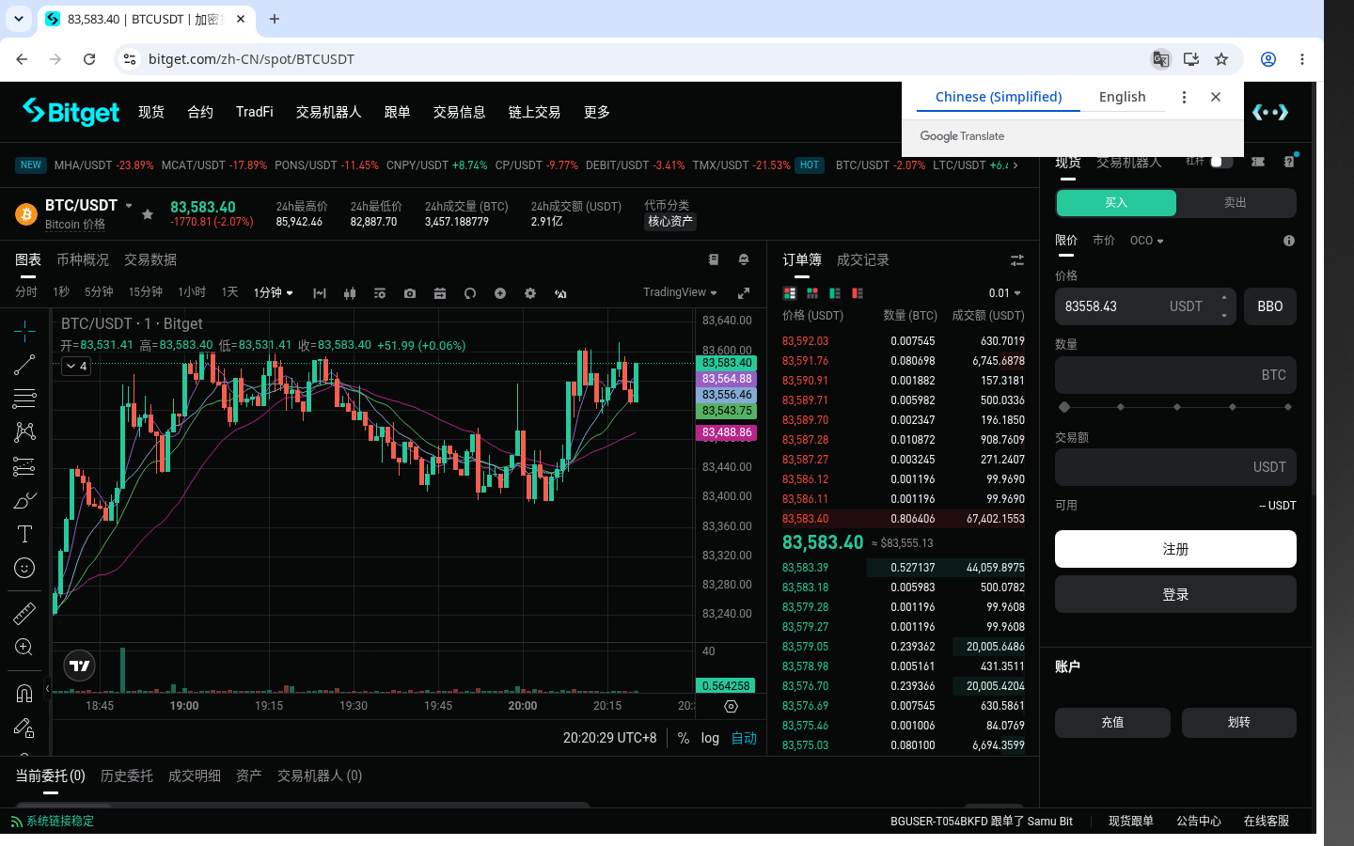The image size is (1354, 846).
Task: Expand BTC/USDT pair selector arrow
Action: 129,206
